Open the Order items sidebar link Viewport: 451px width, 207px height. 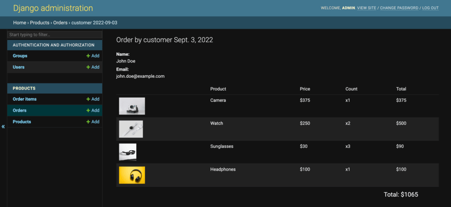coord(25,99)
